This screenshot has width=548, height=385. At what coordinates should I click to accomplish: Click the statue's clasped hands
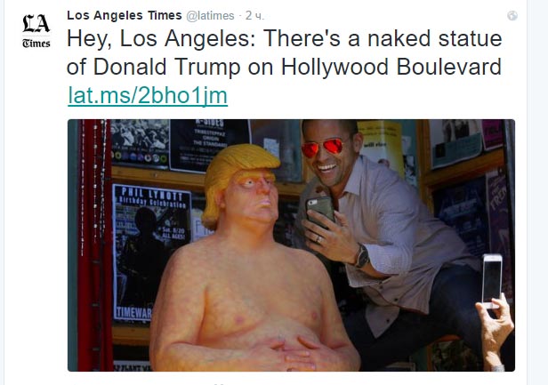tap(298, 355)
